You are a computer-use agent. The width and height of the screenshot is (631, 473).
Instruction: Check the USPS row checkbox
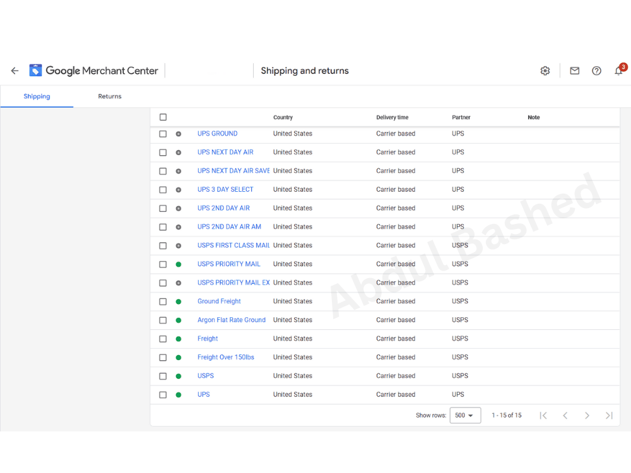163,376
